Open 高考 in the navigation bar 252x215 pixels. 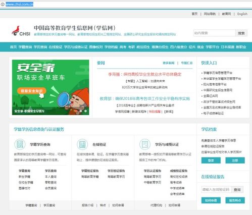coord(123,47)
